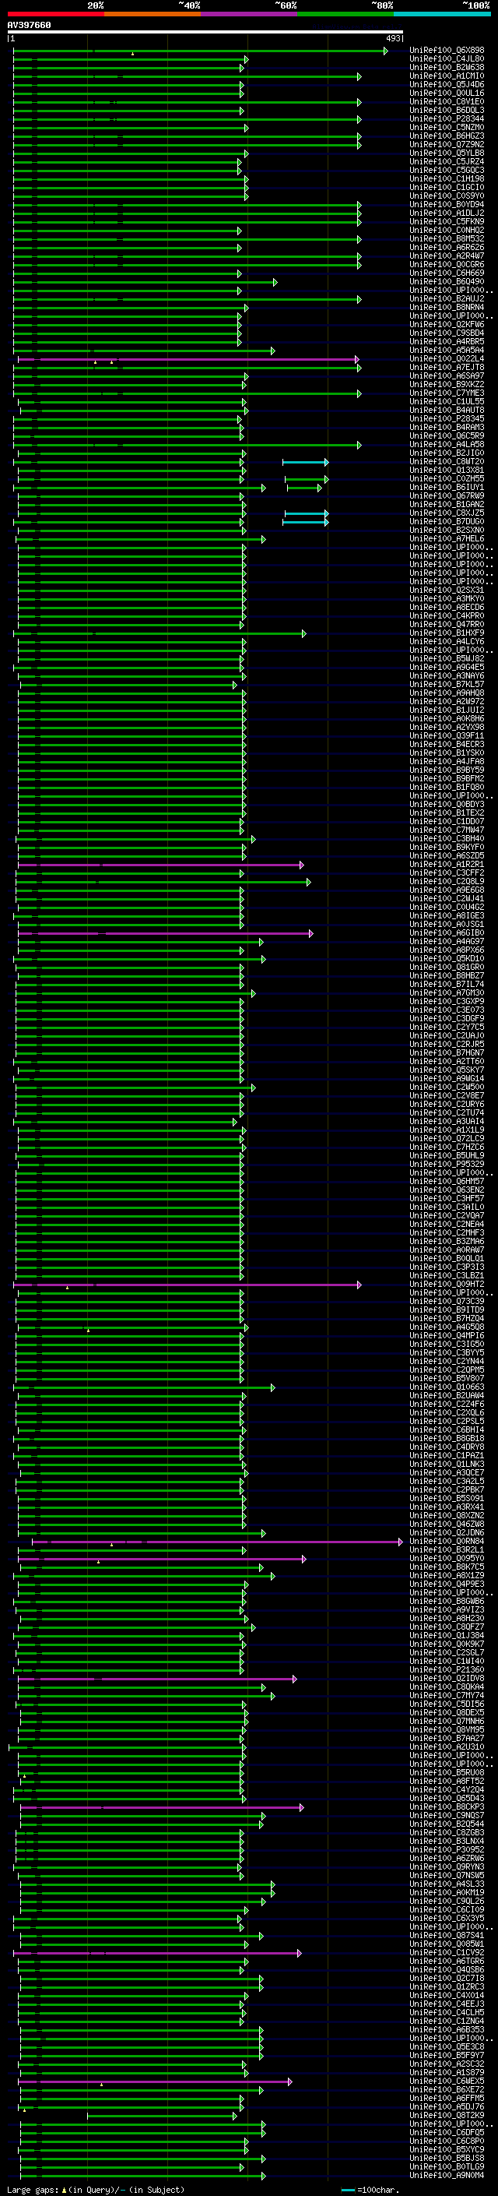Click the UniRef100_Q13X81 label

[x=447, y=471]
